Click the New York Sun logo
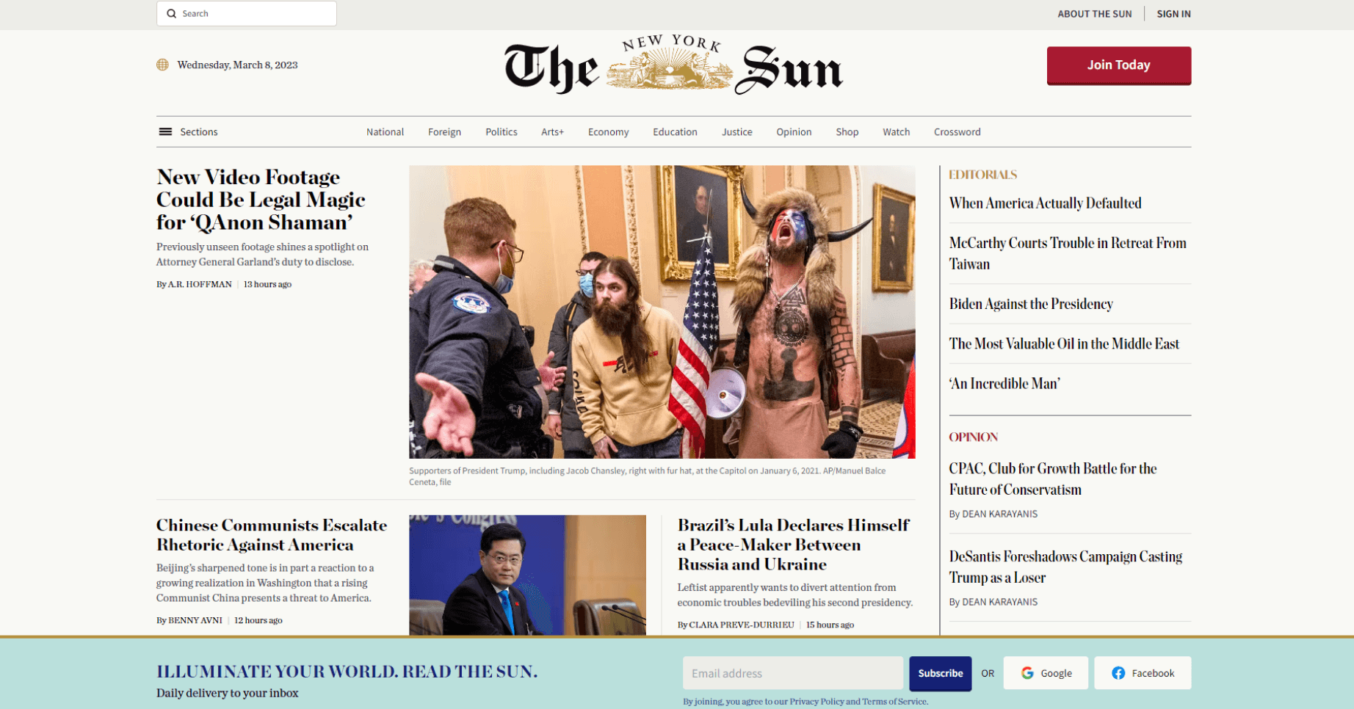The height and width of the screenshot is (709, 1354). click(x=673, y=65)
